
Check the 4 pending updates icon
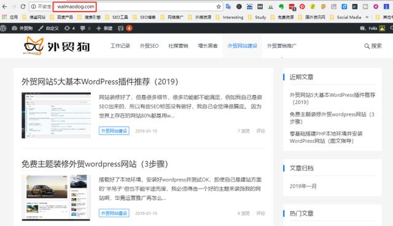click(x=69, y=28)
